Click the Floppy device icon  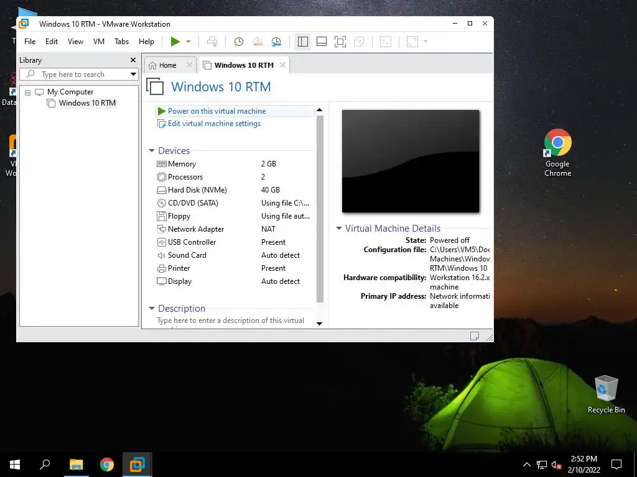[x=162, y=216]
